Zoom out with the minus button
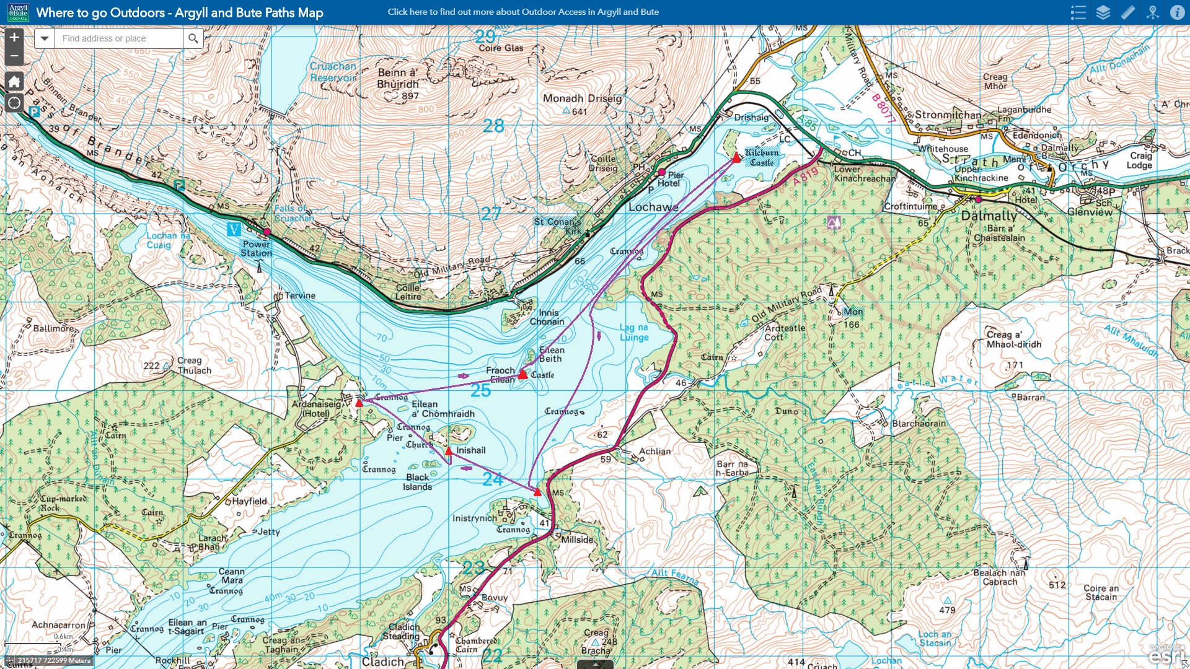 click(14, 55)
